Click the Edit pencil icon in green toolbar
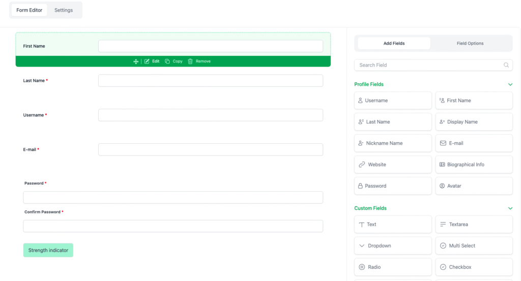The image size is (521, 281). coord(147,61)
